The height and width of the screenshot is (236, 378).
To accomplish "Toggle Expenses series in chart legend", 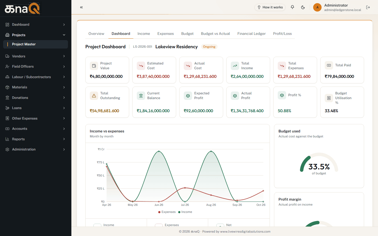I will (167, 212).
